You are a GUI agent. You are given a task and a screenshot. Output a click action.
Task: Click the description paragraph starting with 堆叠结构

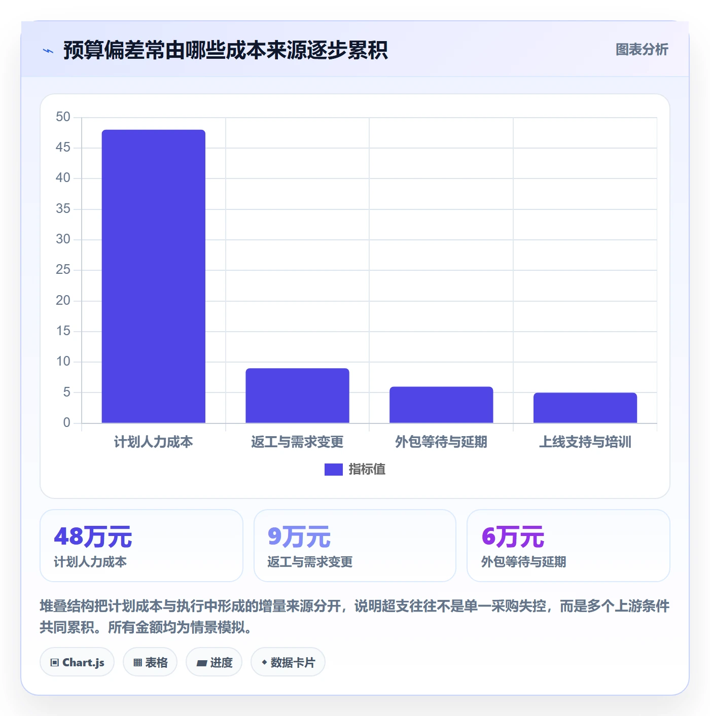(x=354, y=617)
